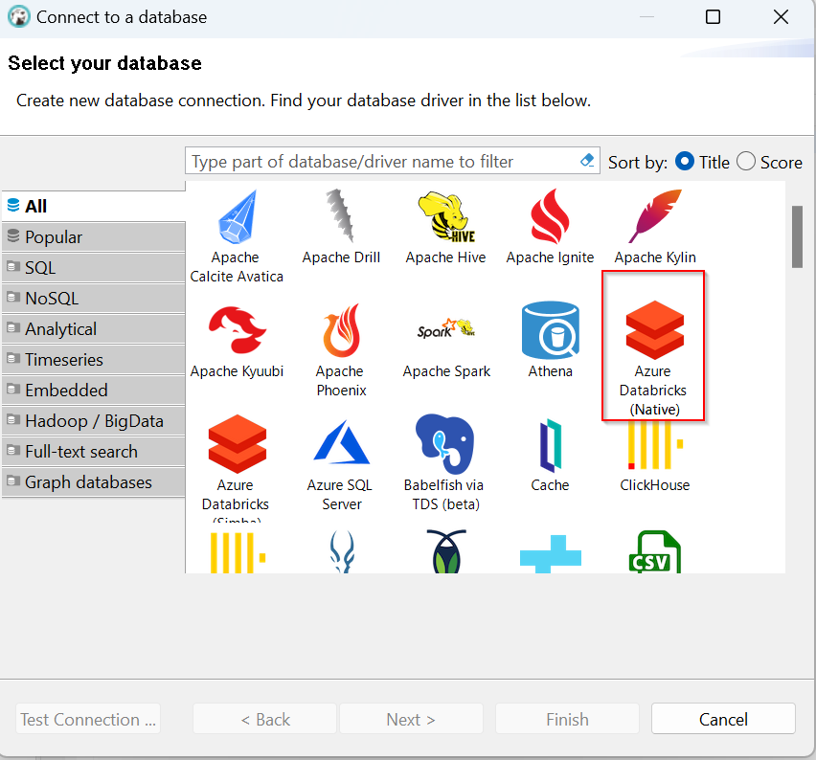Select the beetle-shaped driver icon in bottom row
816x760 pixels.
(446, 551)
